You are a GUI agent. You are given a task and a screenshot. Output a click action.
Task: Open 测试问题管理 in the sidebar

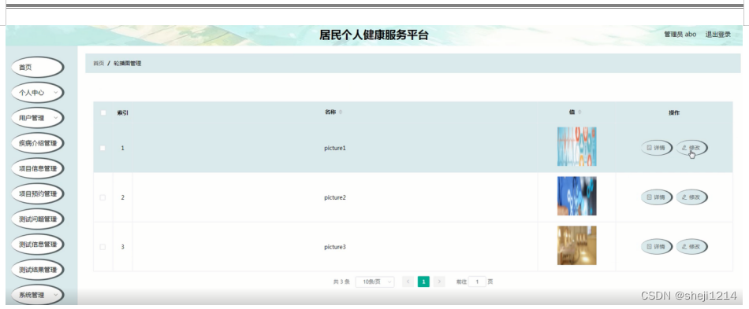click(x=37, y=219)
